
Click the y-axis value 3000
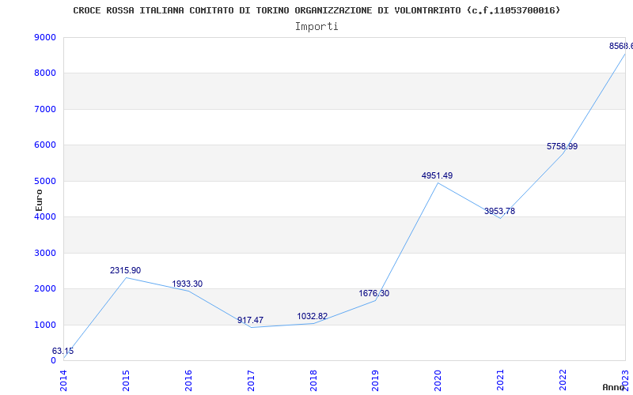tap(45, 253)
